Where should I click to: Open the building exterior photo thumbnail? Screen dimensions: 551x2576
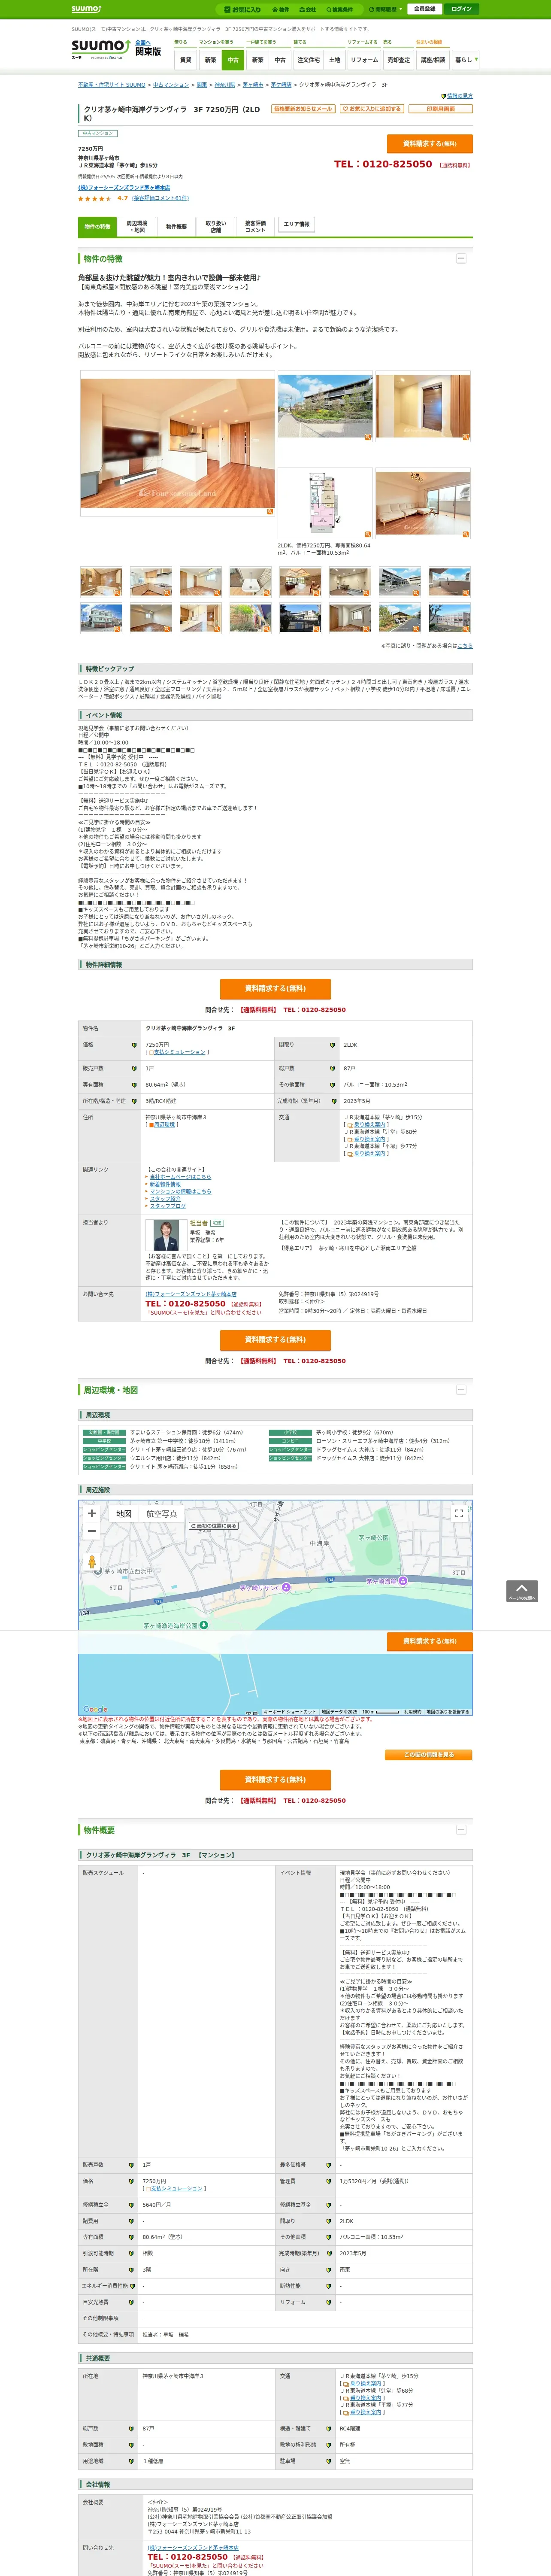tap(325, 406)
